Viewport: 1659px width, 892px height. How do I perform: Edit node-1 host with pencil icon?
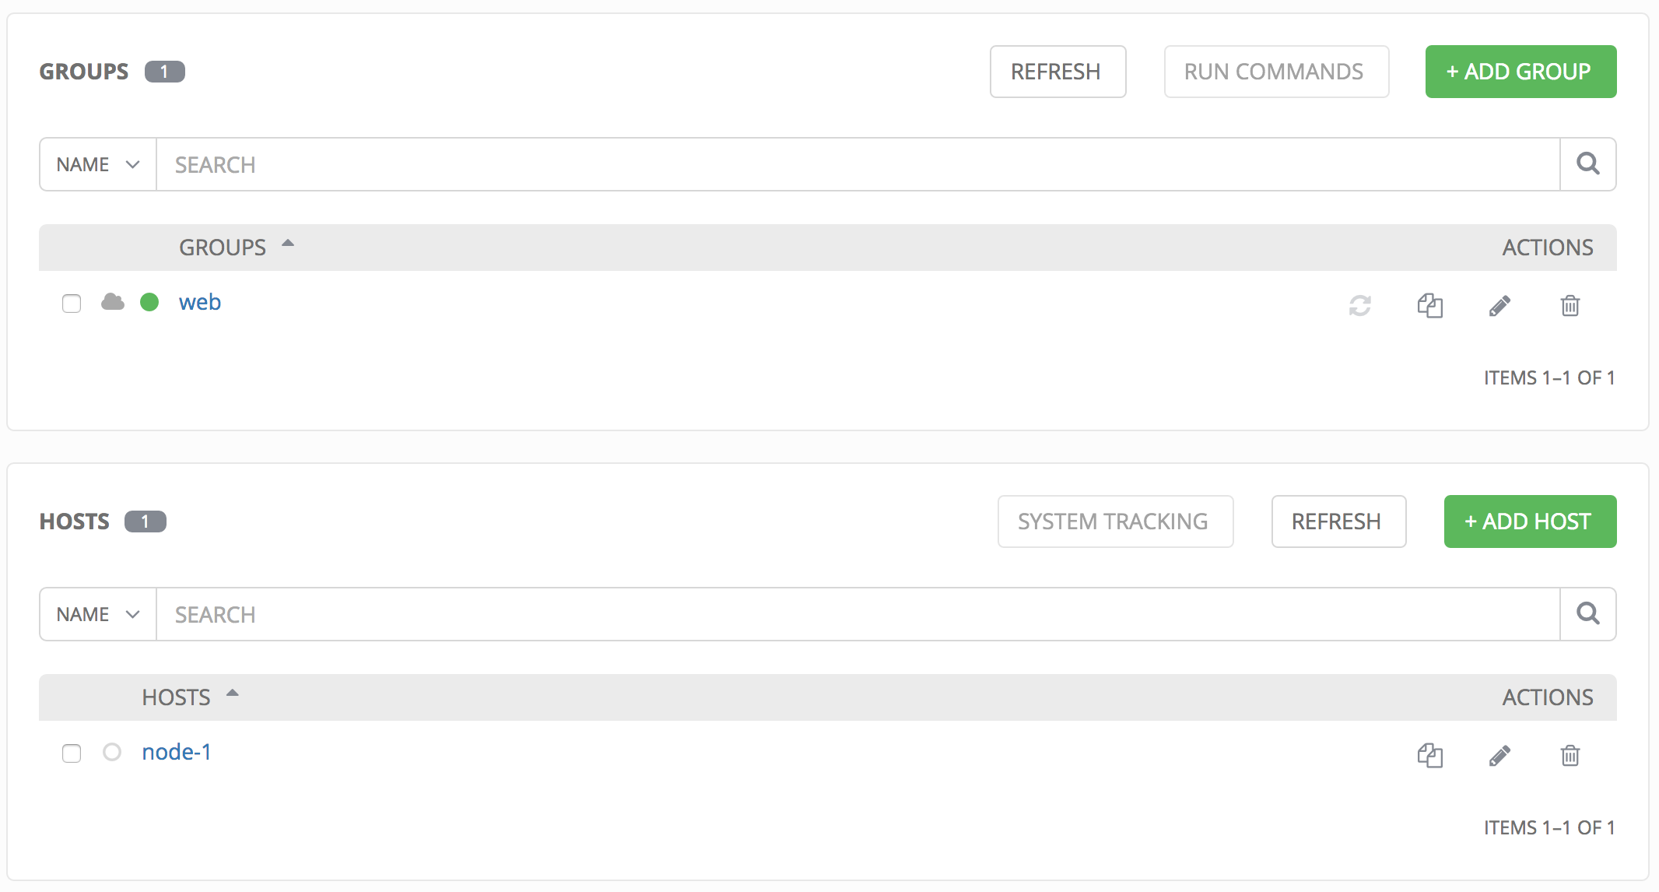point(1499,755)
